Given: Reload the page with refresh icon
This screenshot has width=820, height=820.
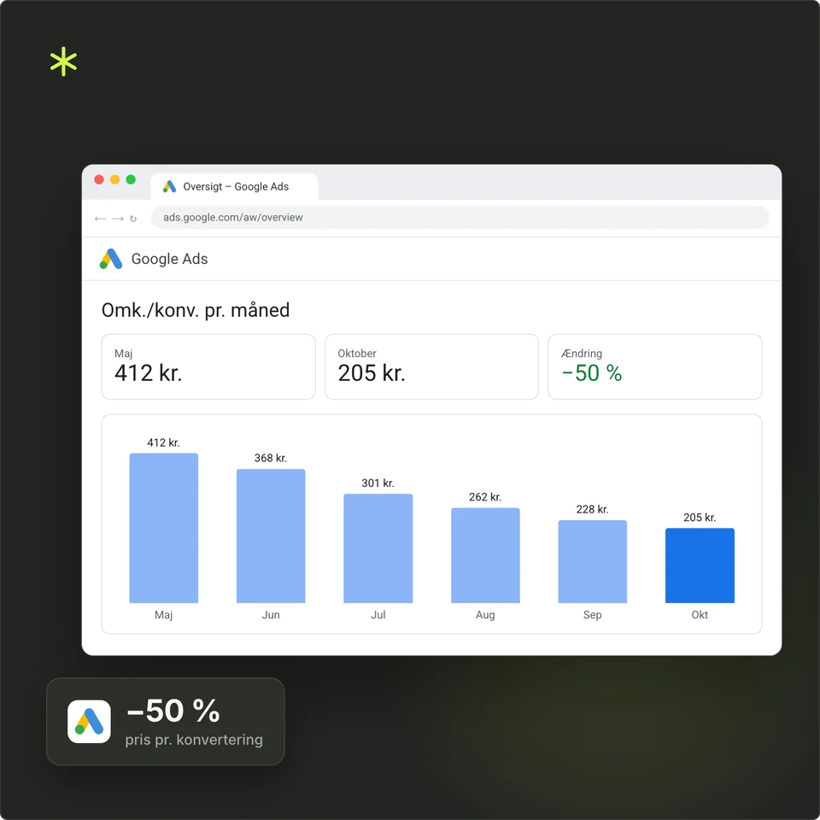Looking at the screenshot, I should click(x=133, y=219).
